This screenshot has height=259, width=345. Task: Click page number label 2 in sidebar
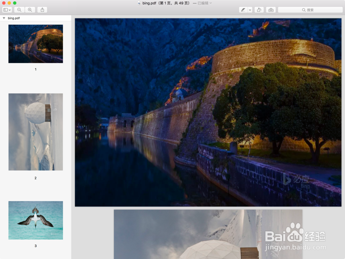tap(36, 178)
